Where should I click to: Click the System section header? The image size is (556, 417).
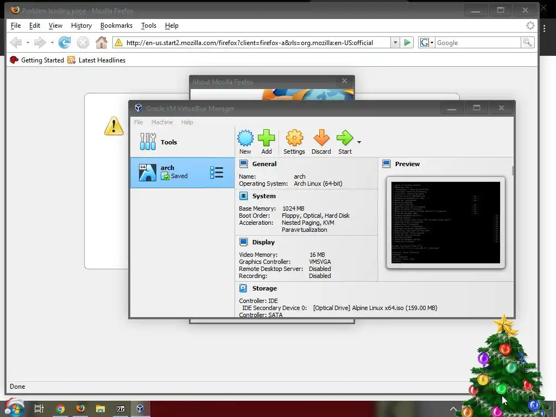(x=264, y=196)
